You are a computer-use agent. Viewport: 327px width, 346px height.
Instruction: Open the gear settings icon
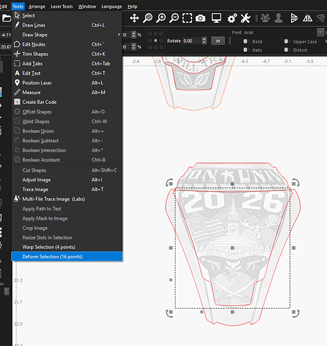232,18
